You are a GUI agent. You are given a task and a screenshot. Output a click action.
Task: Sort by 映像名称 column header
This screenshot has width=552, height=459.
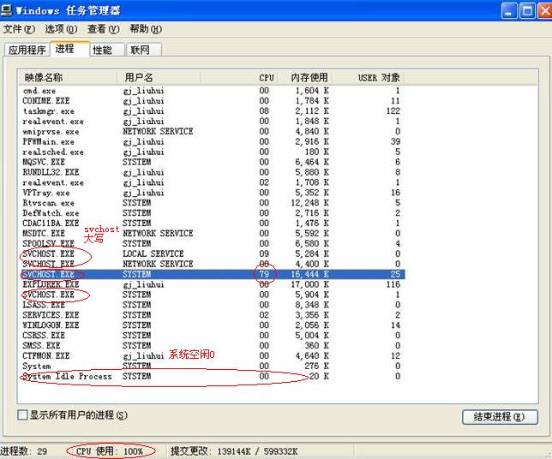tap(67, 77)
